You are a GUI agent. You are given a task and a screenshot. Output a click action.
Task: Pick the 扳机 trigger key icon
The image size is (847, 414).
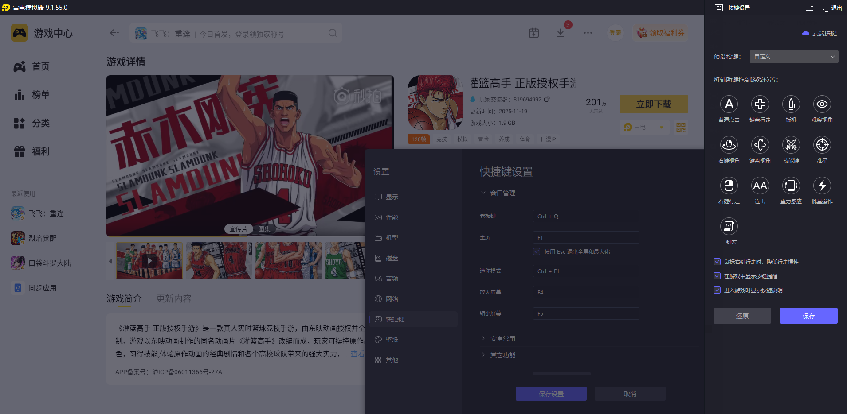(791, 104)
